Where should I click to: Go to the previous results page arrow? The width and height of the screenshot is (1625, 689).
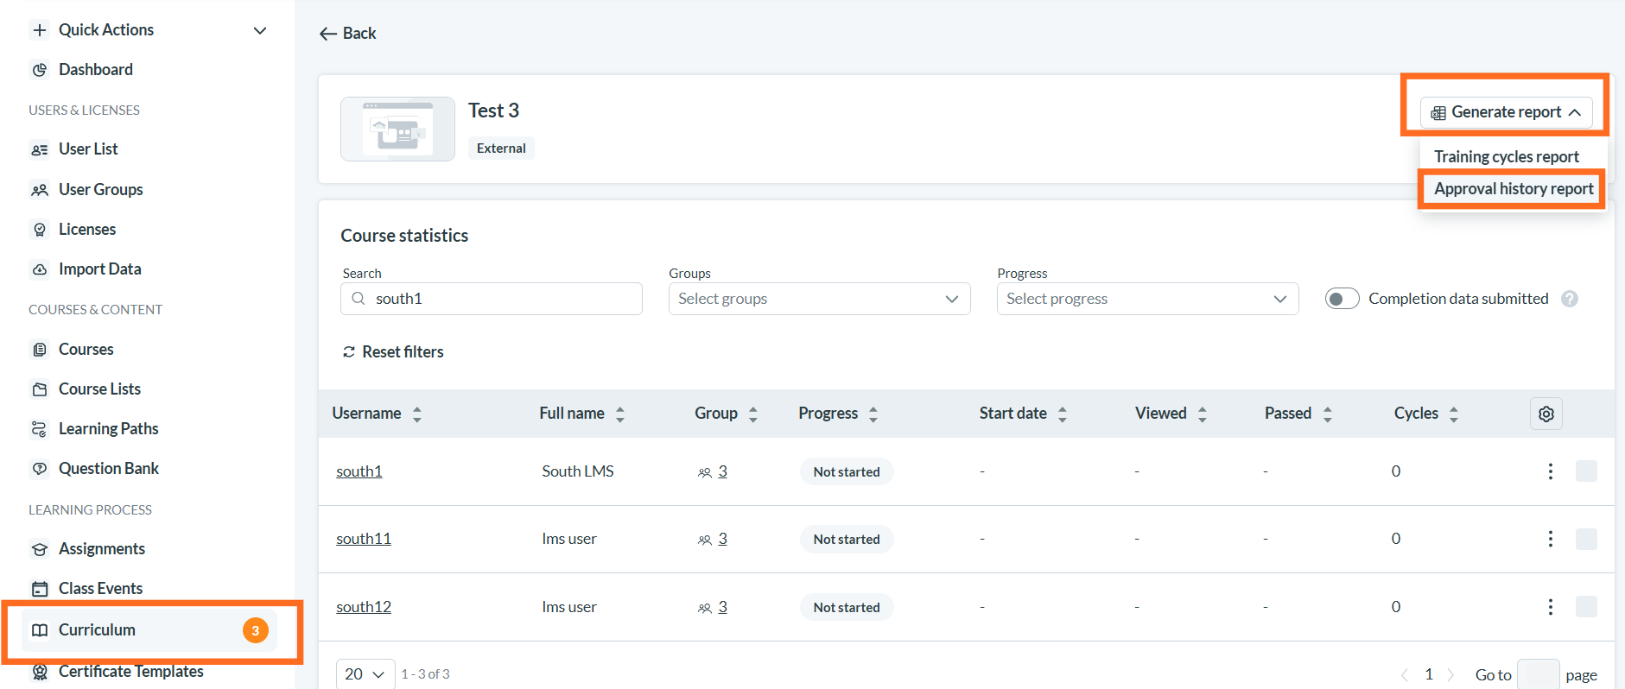coord(1405,675)
